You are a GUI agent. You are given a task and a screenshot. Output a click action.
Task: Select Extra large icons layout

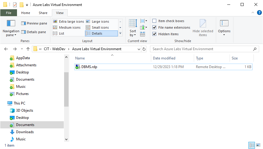pyautogui.click(x=69, y=21)
